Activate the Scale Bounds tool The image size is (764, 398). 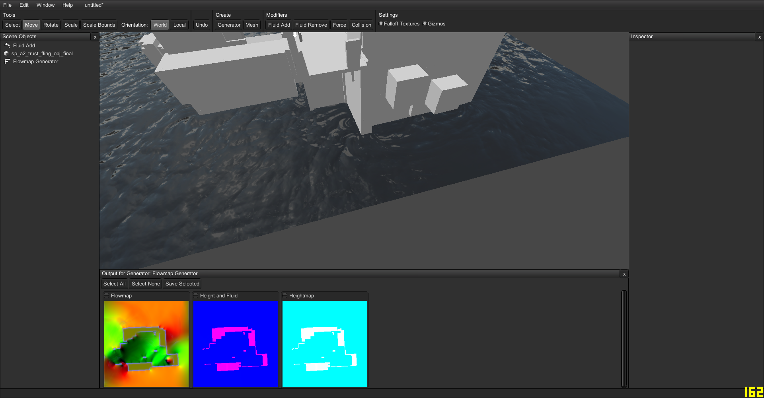click(x=99, y=25)
